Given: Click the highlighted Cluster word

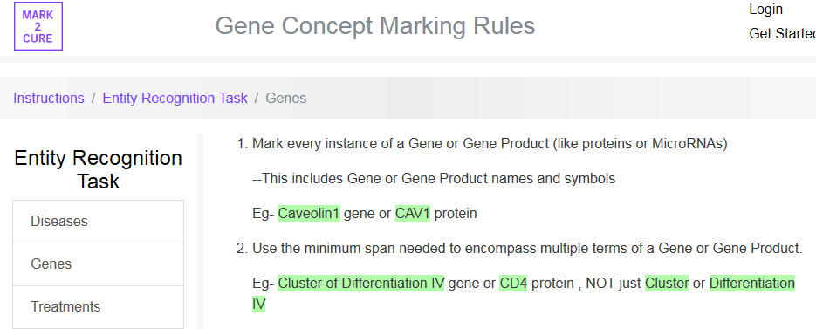Looking at the screenshot, I should point(667,284).
